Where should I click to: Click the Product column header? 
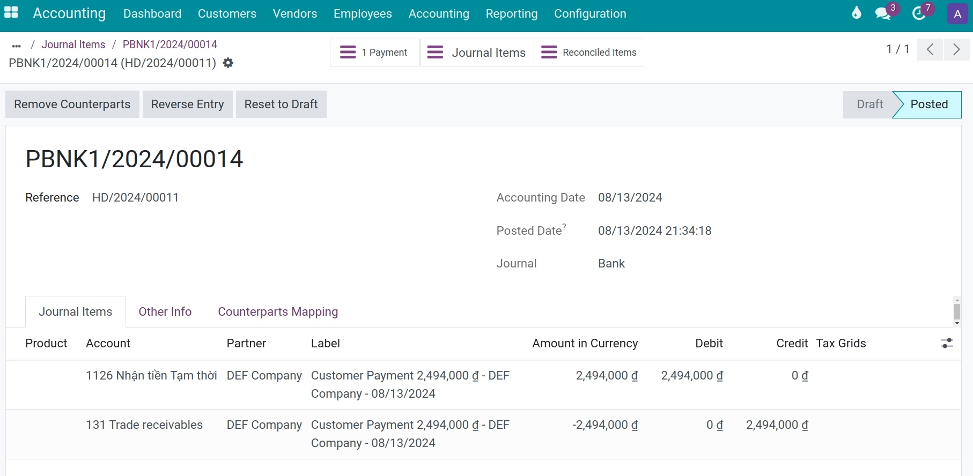(46, 343)
